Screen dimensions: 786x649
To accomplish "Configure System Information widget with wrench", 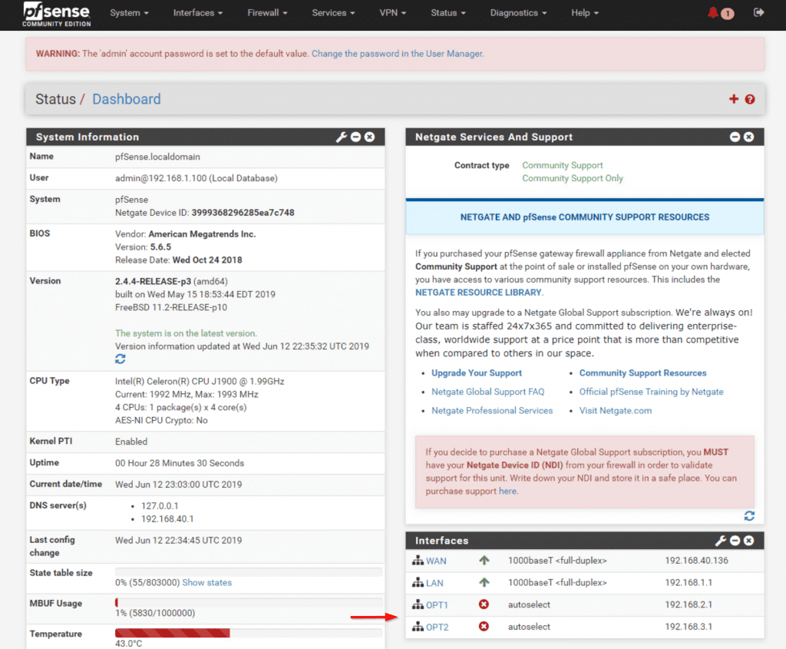I will (342, 137).
